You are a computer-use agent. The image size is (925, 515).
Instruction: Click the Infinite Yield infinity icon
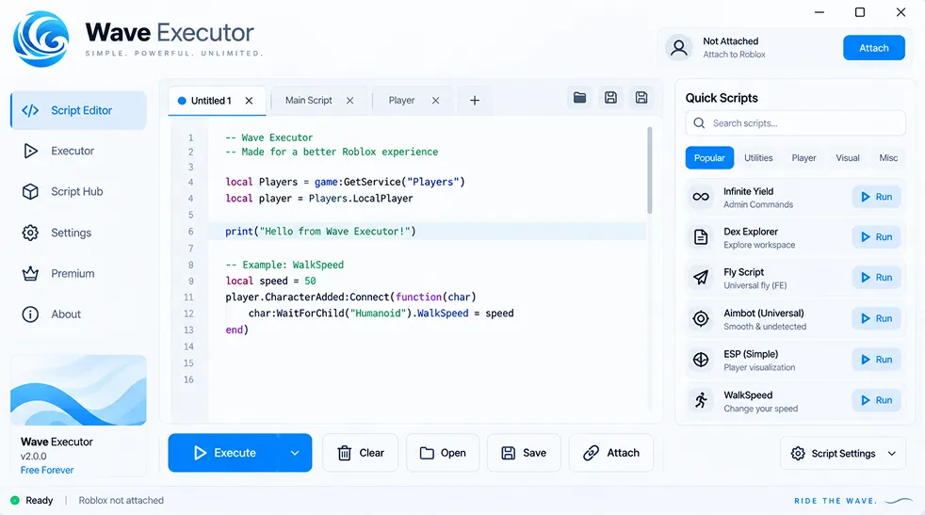point(701,197)
